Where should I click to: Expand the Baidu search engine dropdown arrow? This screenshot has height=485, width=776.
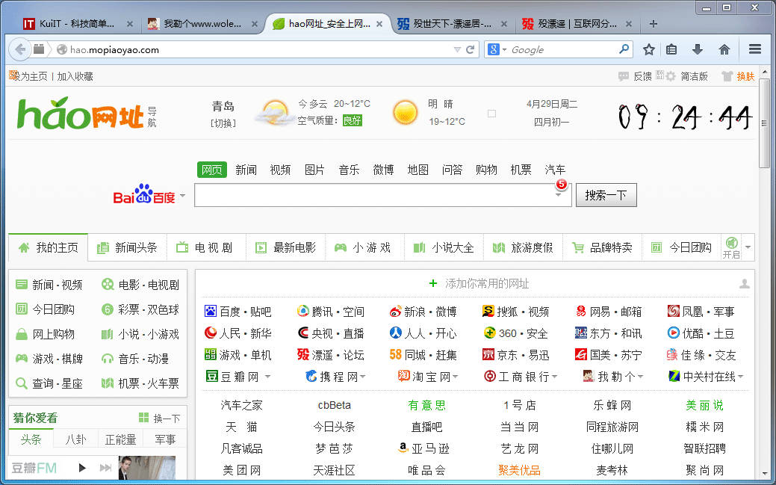click(183, 196)
